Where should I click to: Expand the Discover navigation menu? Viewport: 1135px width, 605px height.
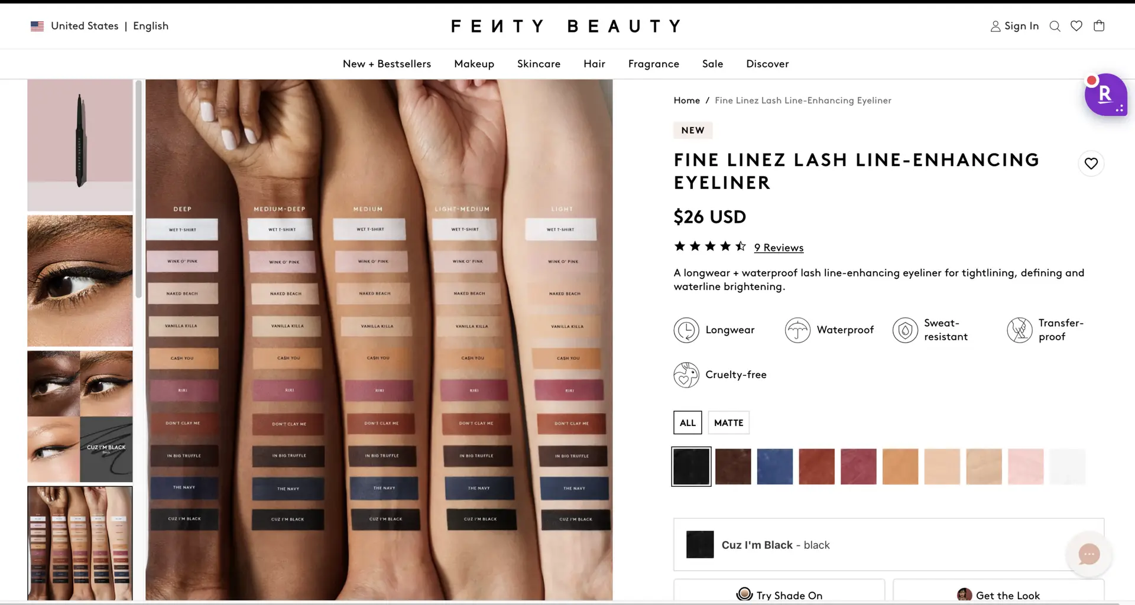tap(767, 64)
